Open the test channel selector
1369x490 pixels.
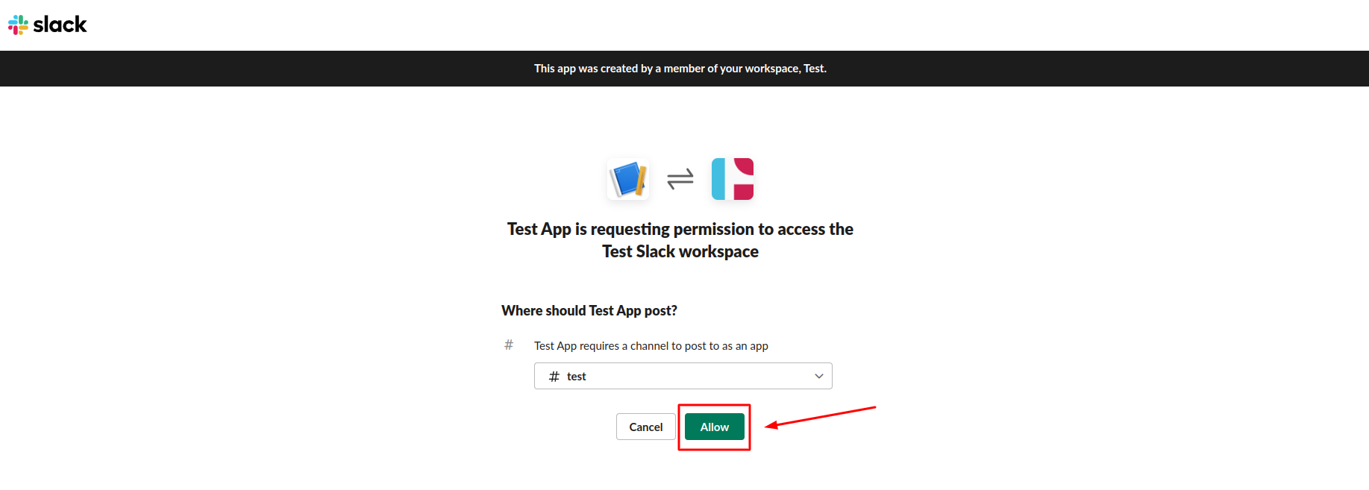(x=683, y=376)
